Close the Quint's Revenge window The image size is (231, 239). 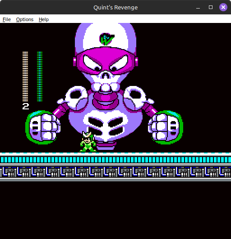[x=223, y=7]
